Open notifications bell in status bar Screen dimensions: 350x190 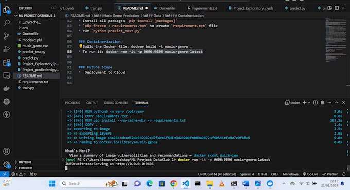click(344, 174)
